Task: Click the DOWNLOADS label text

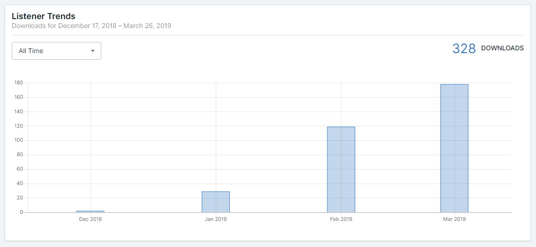Action: tap(502, 48)
